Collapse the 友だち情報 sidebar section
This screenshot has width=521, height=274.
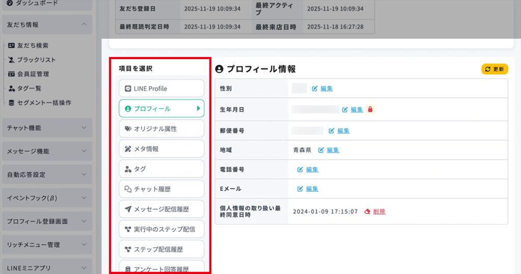[84, 24]
